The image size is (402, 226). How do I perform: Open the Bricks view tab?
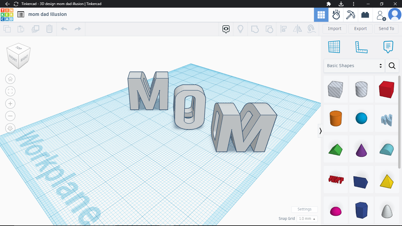[x=365, y=14]
